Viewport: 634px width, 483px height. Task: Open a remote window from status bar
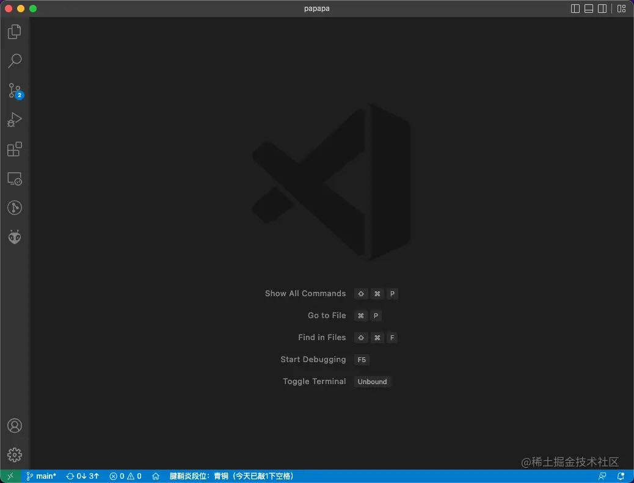[10, 476]
